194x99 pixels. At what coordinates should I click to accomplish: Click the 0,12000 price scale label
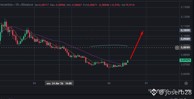[x=185, y=17]
